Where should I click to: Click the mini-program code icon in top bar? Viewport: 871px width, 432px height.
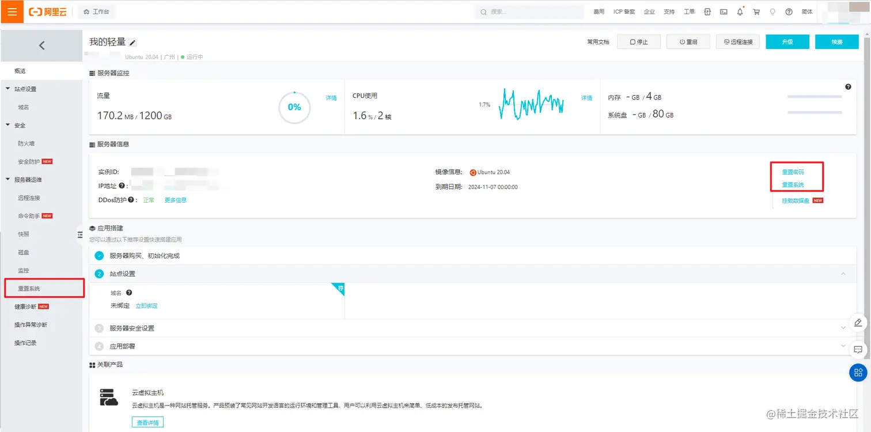click(707, 12)
